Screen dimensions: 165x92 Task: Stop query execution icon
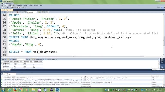click(x=15, y=12)
